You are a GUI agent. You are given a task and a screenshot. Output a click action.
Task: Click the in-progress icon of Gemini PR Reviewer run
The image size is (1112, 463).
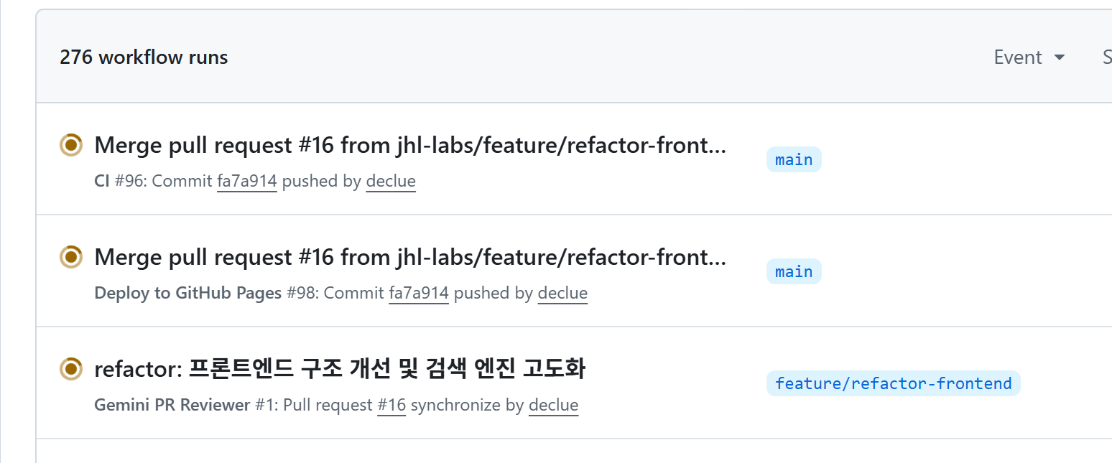click(70, 369)
